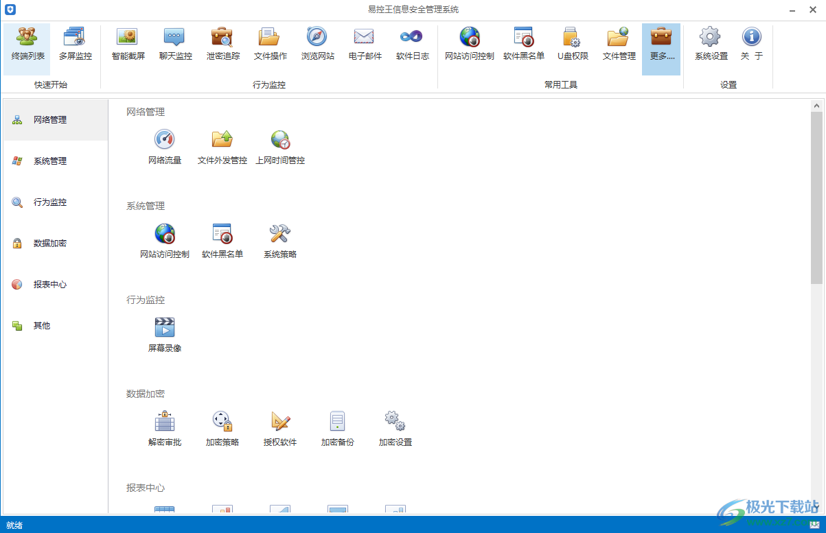Open 泄密追踪 leak tracking
826x533 pixels.
[x=223, y=44]
